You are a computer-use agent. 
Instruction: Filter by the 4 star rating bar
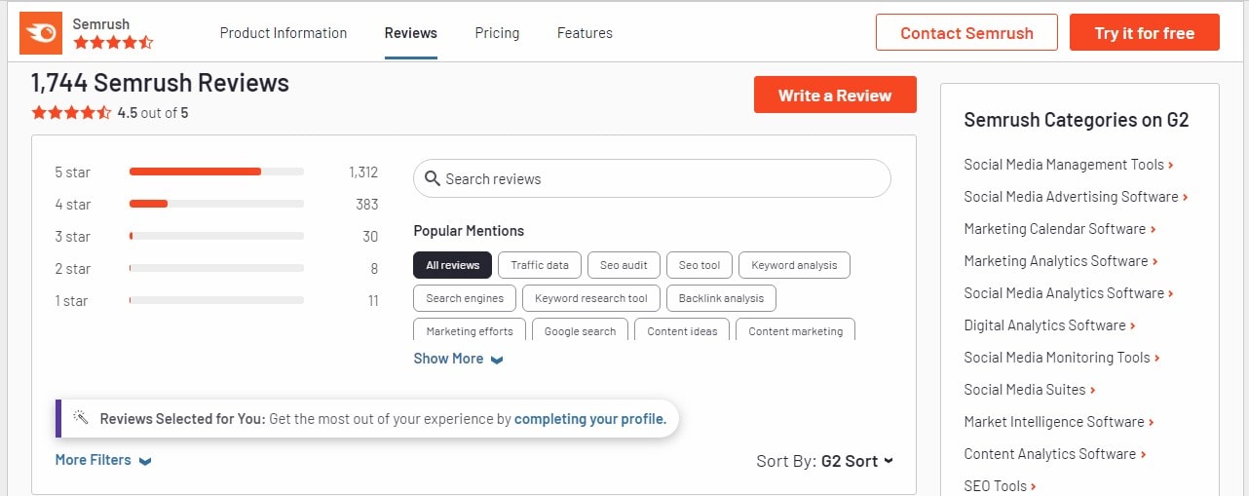pyautogui.click(x=216, y=204)
